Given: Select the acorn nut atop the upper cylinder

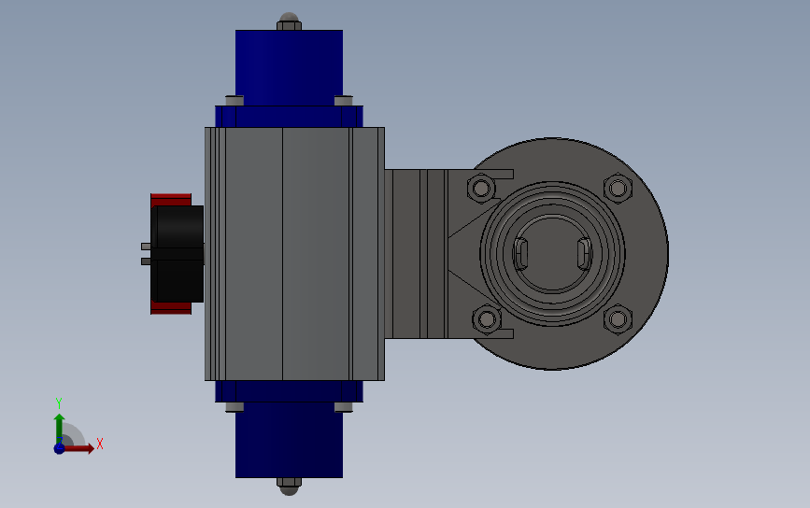Looking at the screenshot, I should click(289, 21).
